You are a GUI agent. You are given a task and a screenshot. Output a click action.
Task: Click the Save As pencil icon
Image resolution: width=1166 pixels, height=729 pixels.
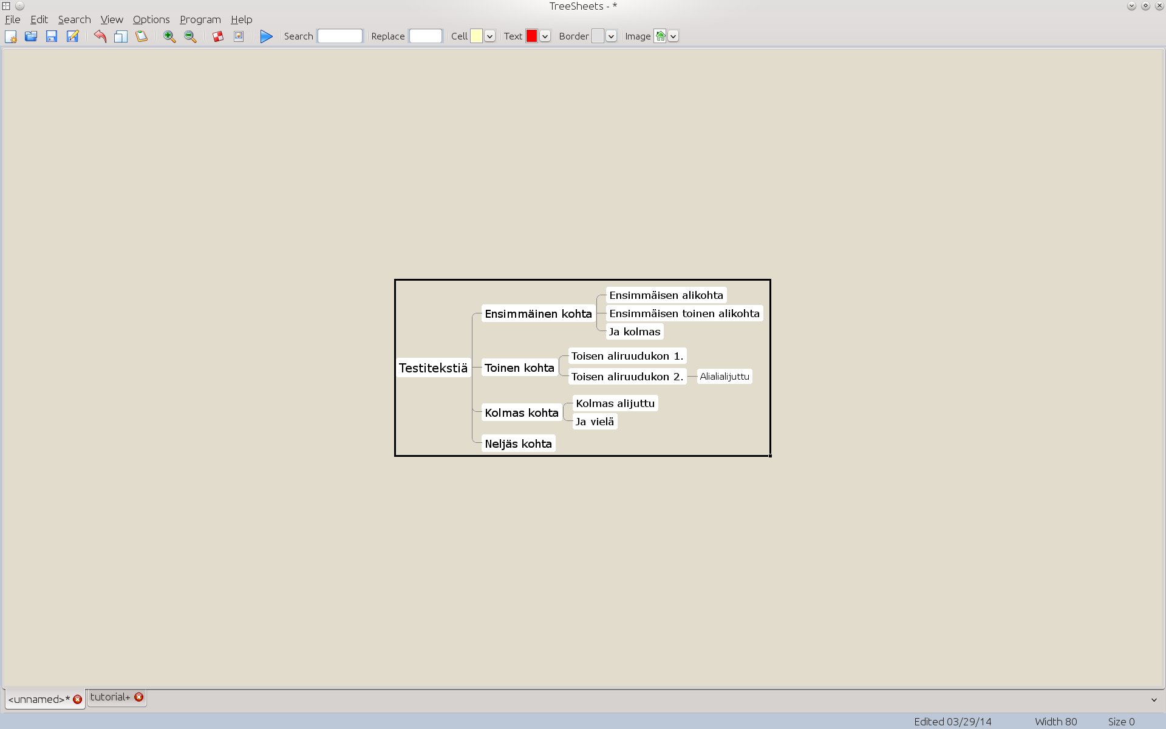coord(72,36)
